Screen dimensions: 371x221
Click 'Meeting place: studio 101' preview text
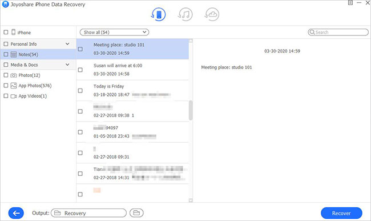tap(227, 67)
